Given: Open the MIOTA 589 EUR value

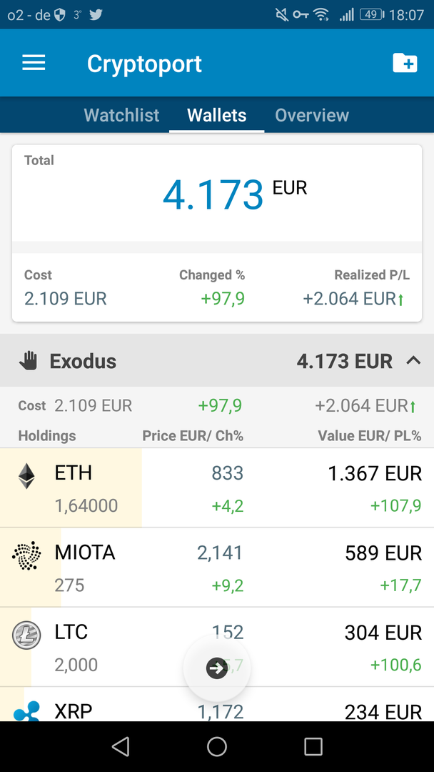Looking at the screenshot, I should point(383,553).
